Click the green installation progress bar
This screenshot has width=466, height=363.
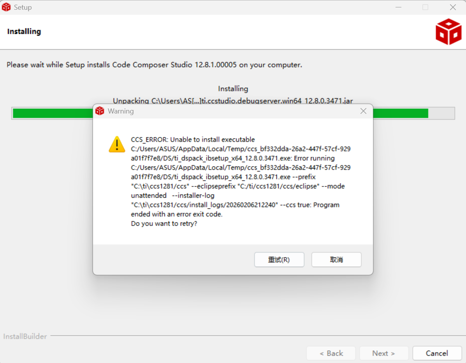(233, 113)
